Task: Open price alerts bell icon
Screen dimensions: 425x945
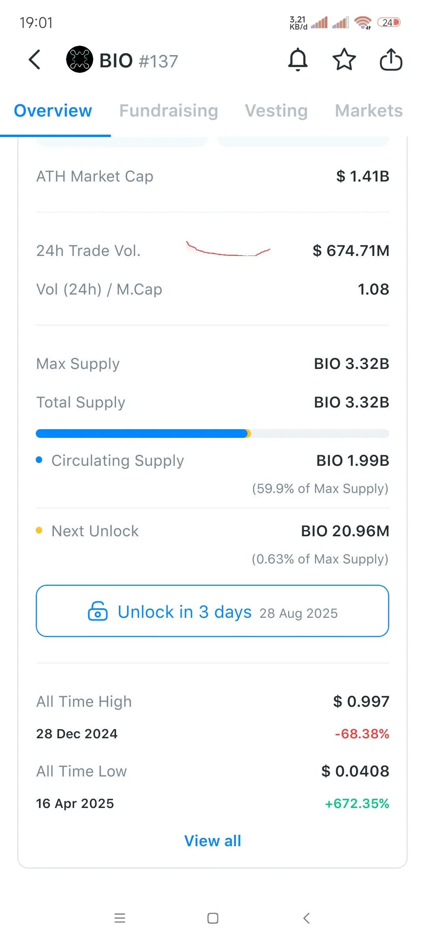Action: [x=298, y=59]
